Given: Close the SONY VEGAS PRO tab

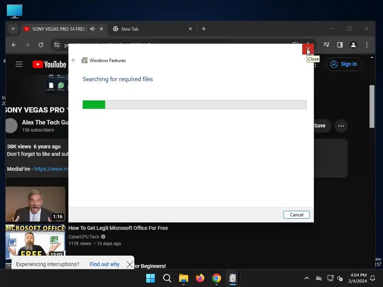Looking at the screenshot, I should (101, 29).
